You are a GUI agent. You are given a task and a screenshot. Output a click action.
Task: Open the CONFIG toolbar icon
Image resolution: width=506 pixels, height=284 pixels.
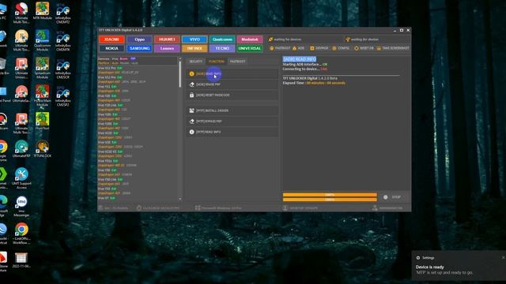coord(334,48)
